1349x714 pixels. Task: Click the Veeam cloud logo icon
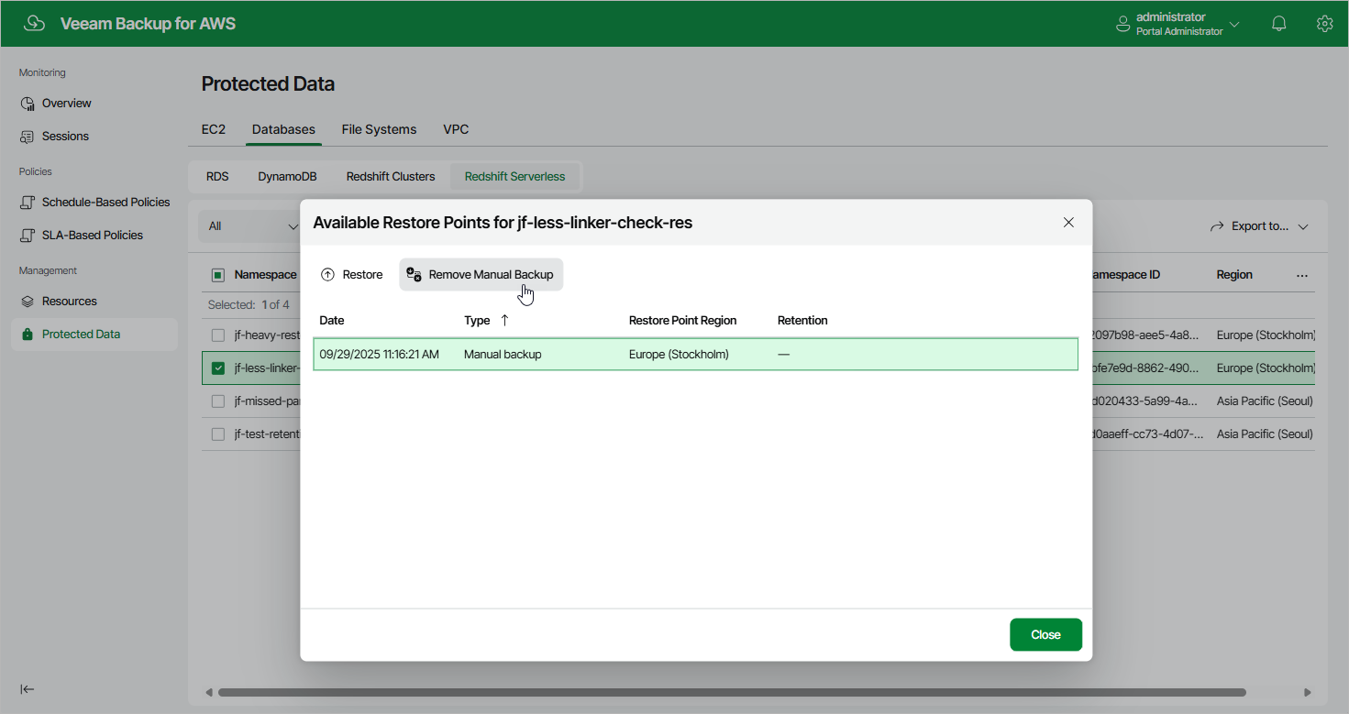pyautogui.click(x=34, y=24)
